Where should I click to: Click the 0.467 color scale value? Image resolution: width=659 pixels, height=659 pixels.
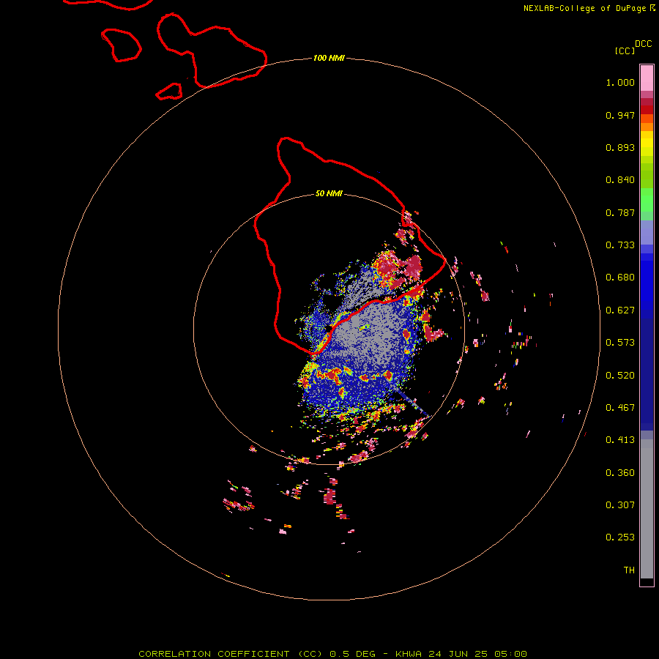click(620, 408)
